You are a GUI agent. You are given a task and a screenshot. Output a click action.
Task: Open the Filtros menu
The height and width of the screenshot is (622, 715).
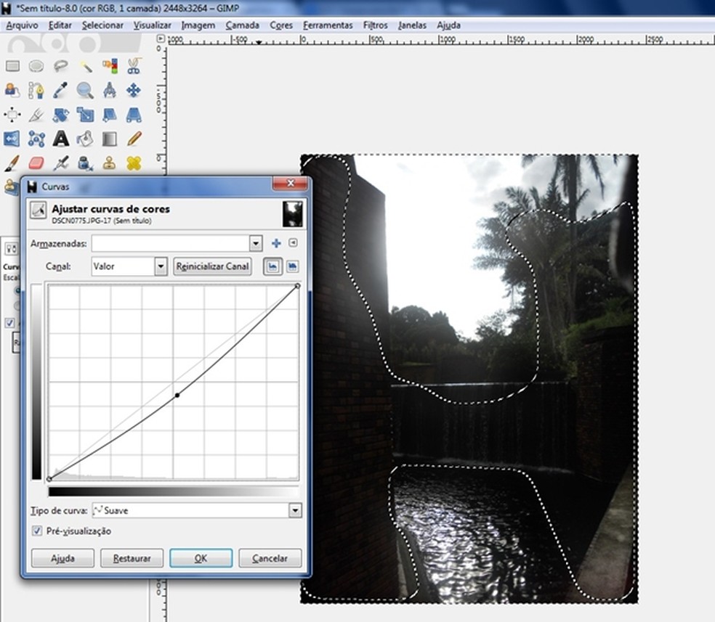[375, 25]
